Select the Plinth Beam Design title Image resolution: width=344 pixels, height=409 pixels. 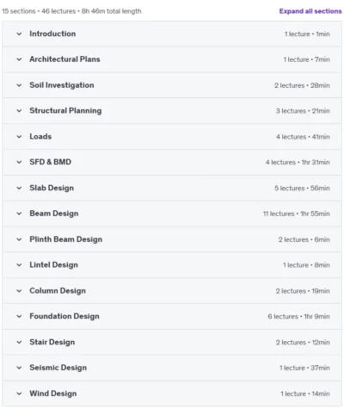click(x=65, y=239)
